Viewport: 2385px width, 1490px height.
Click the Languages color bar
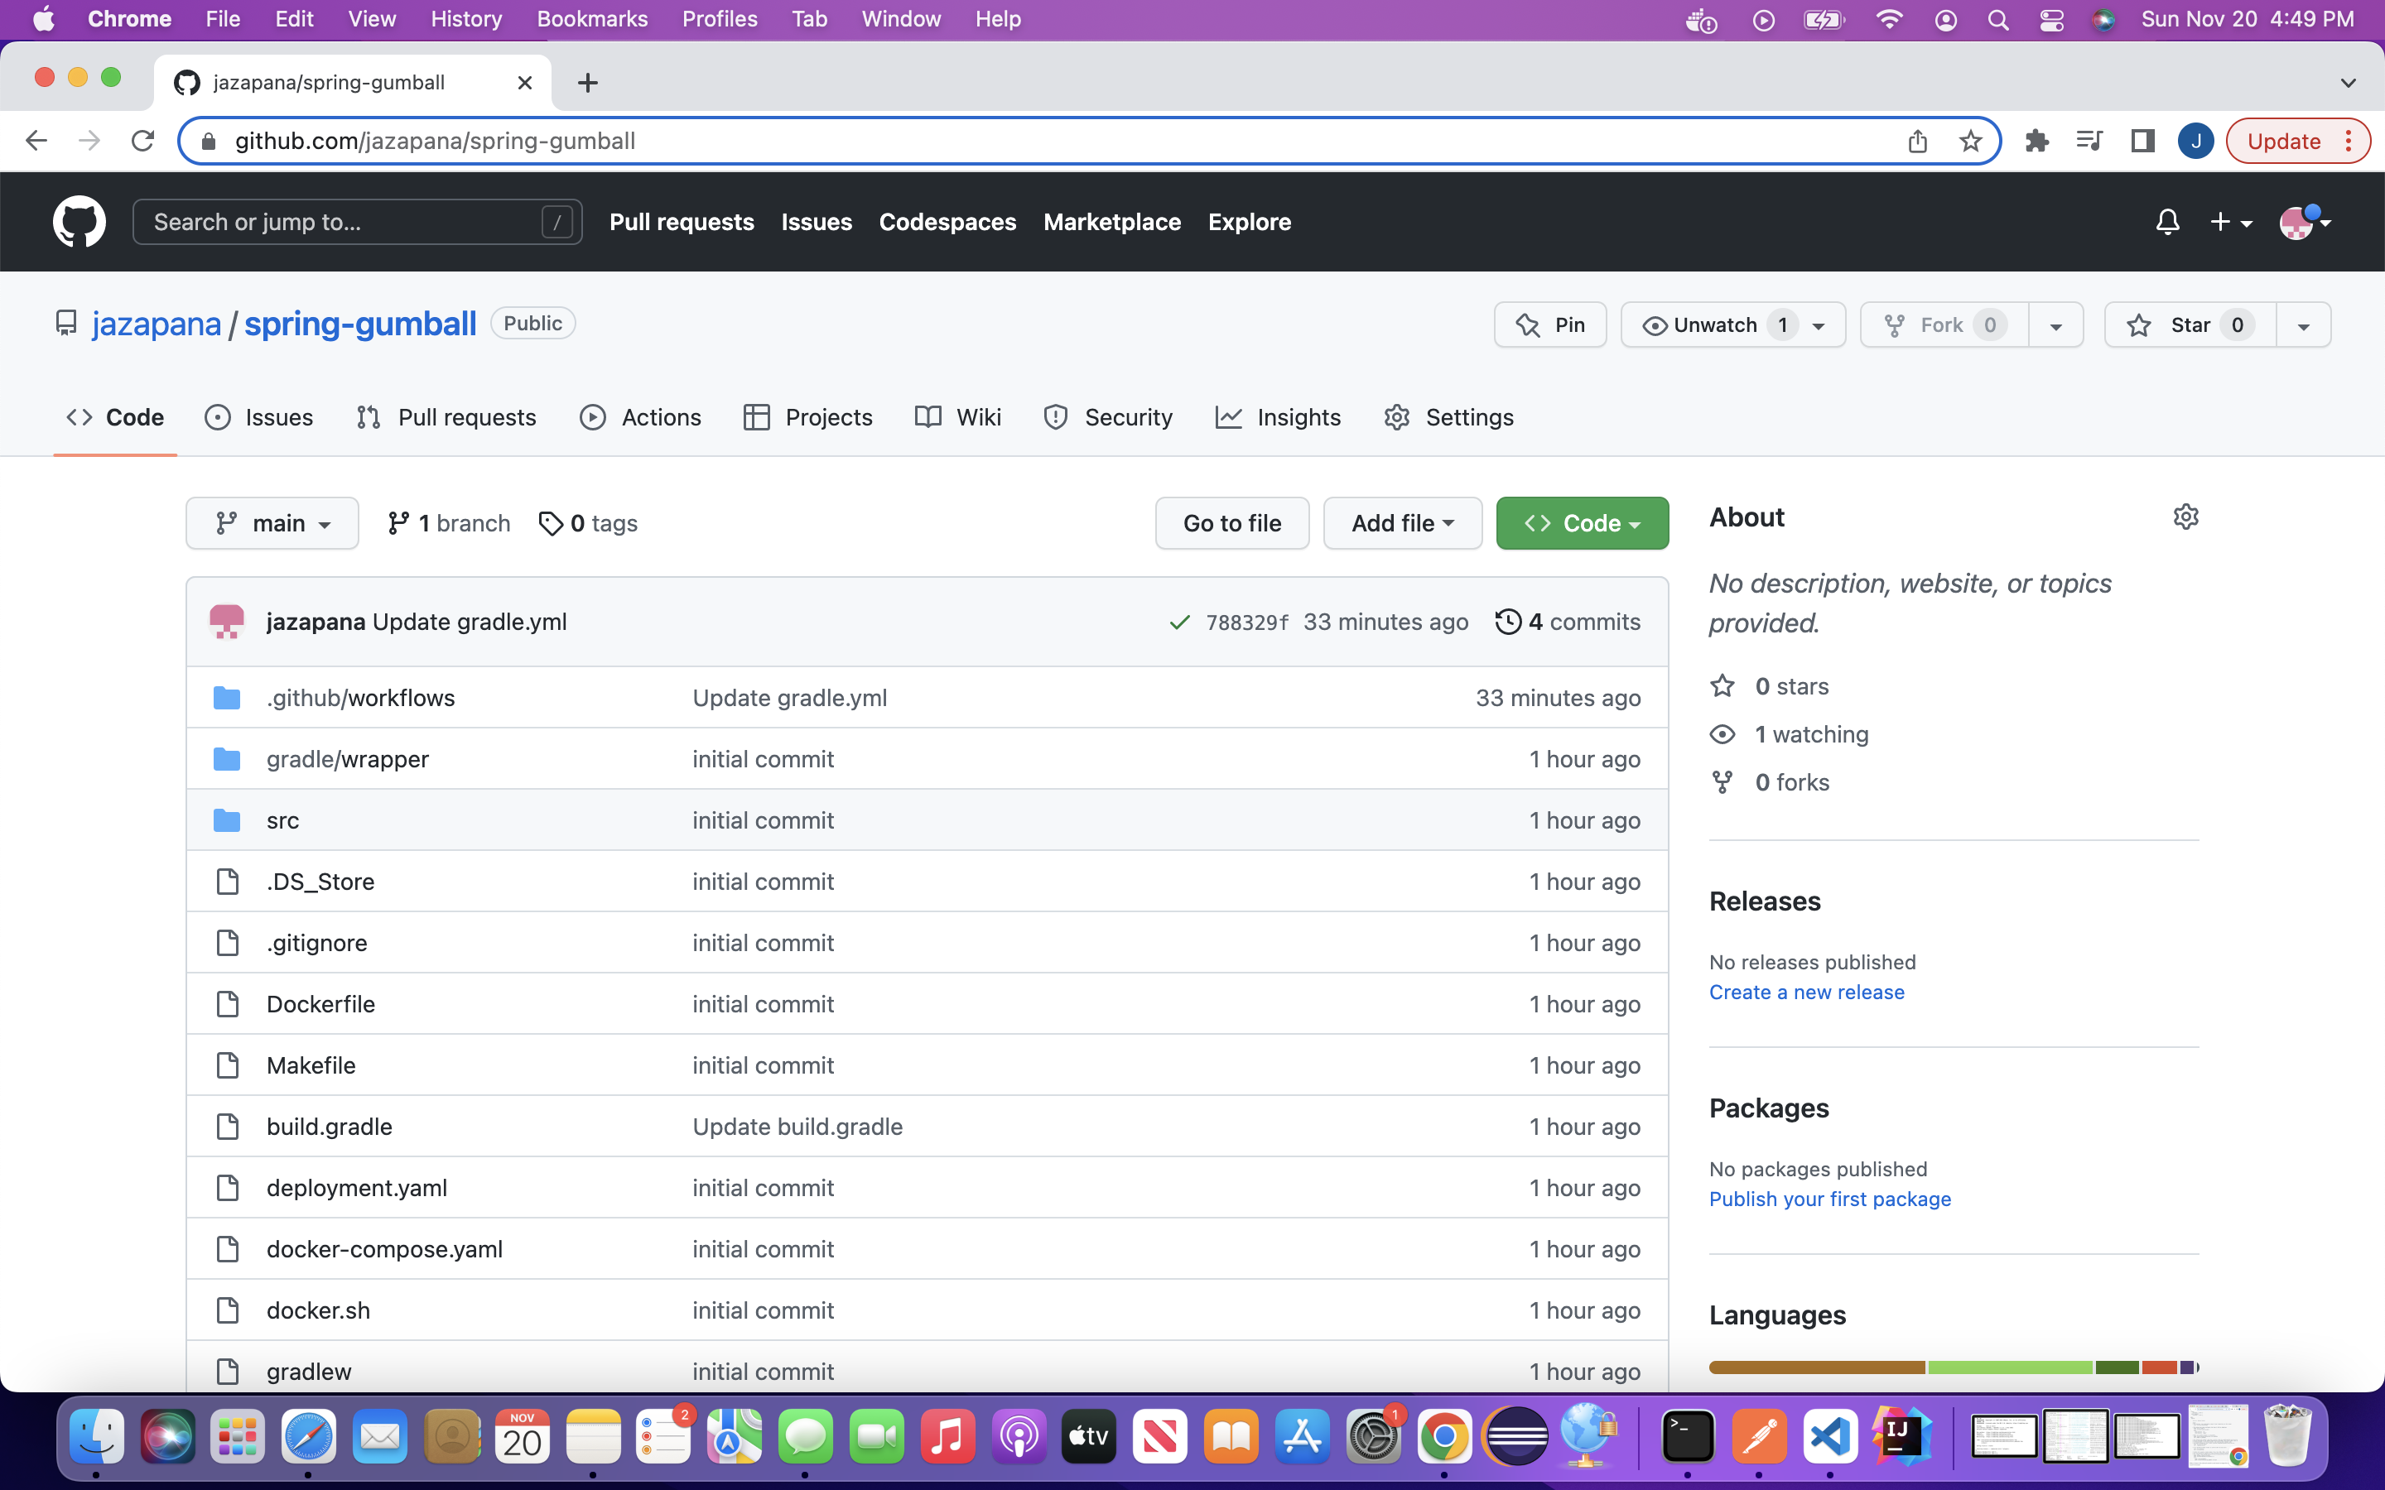coord(1951,1367)
